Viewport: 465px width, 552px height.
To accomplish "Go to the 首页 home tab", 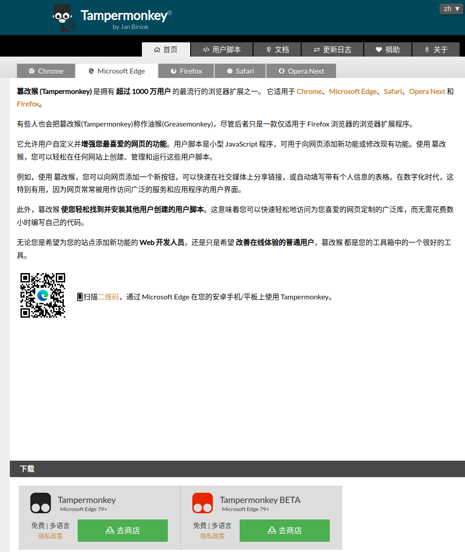I will coord(166,49).
